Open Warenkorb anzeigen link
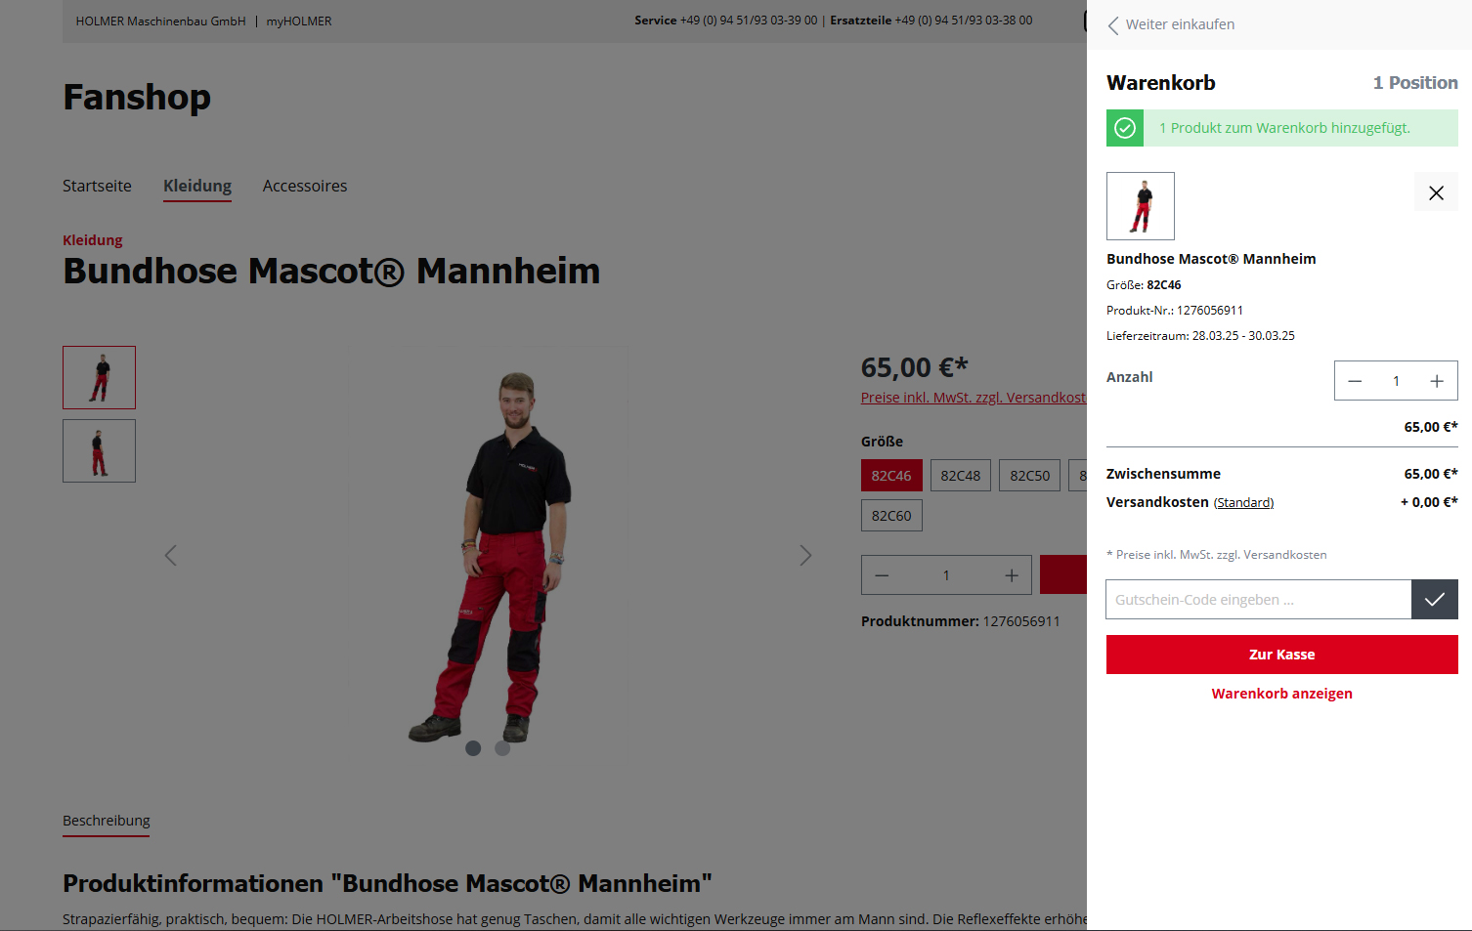 (1282, 694)
